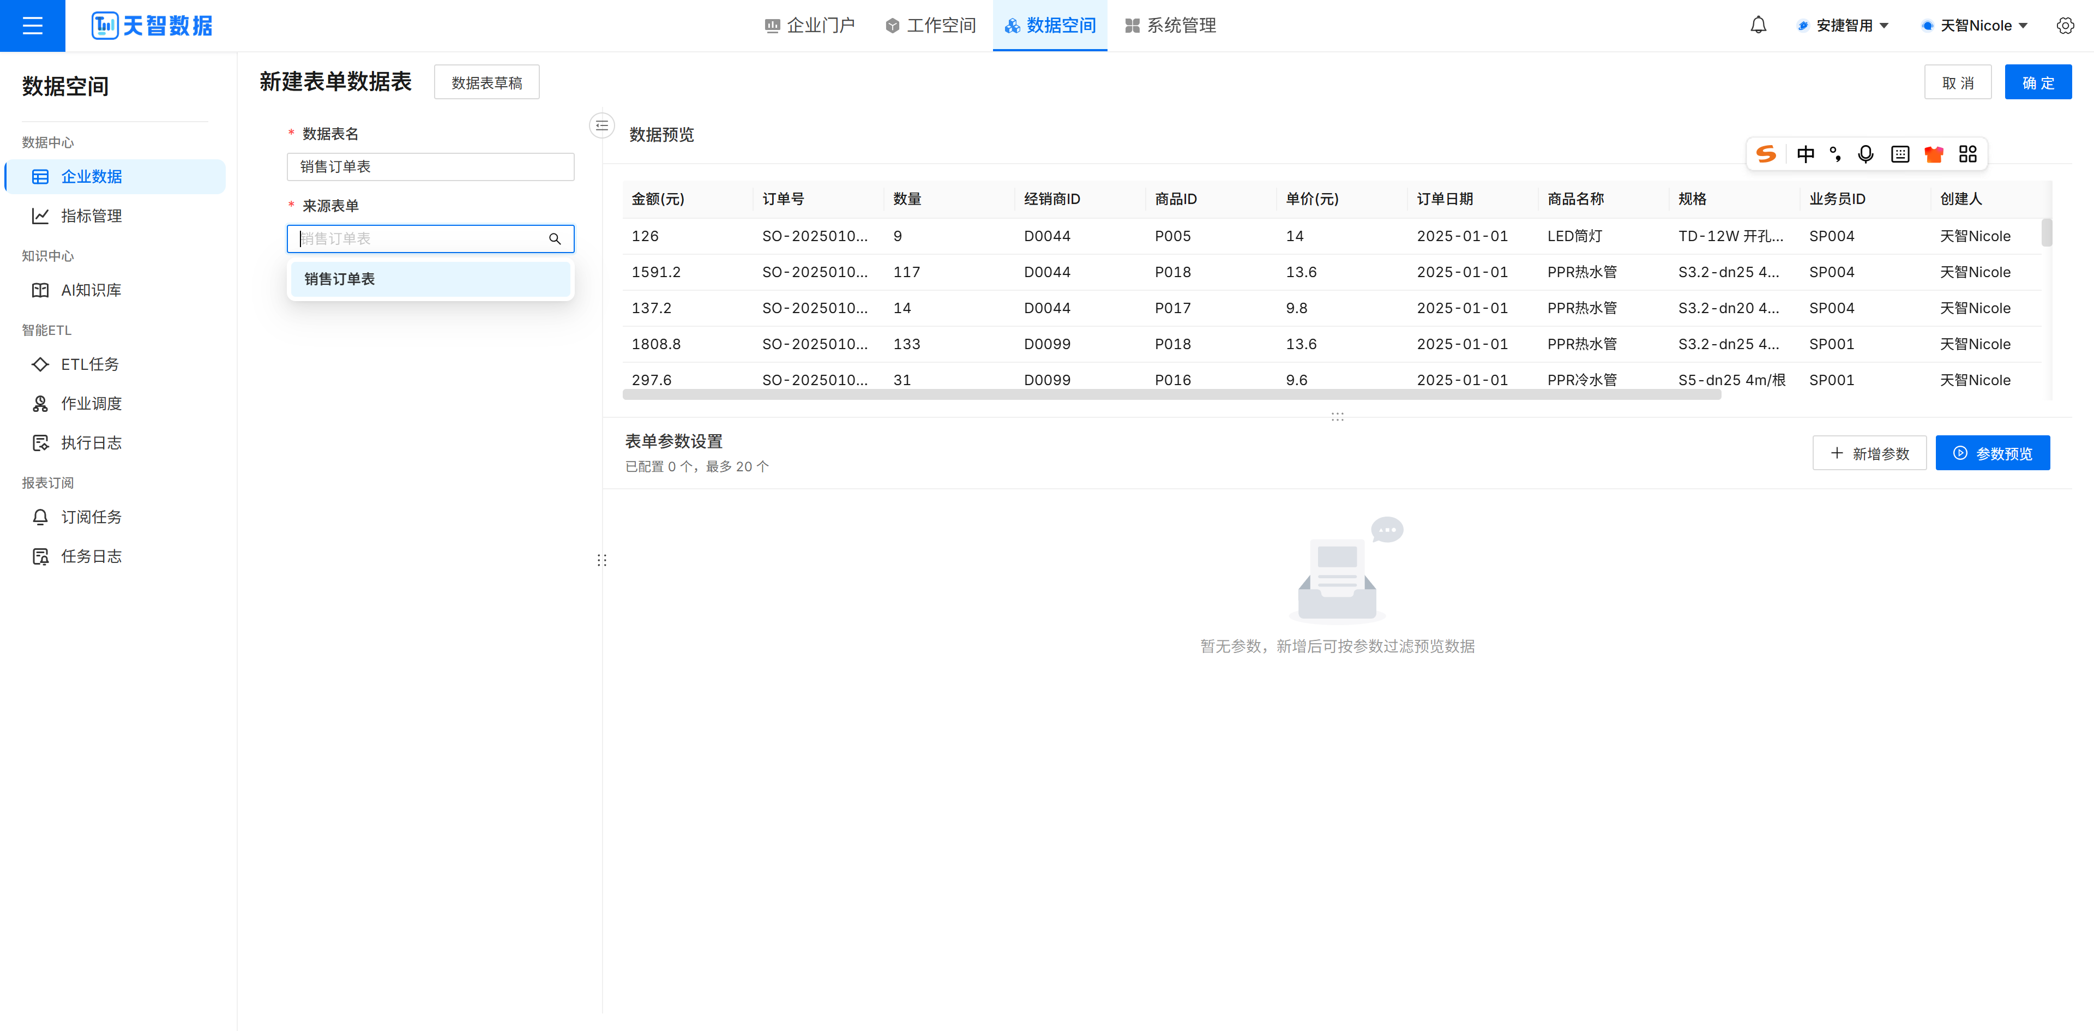2094x1031 pixels.
Task: Switch to 系统管理 tab
Action: click(x=1170, y=25)
